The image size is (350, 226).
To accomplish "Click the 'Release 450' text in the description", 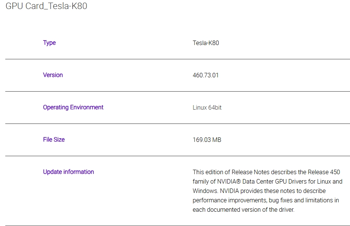I will pyautogui.click(x=324, y=172).
